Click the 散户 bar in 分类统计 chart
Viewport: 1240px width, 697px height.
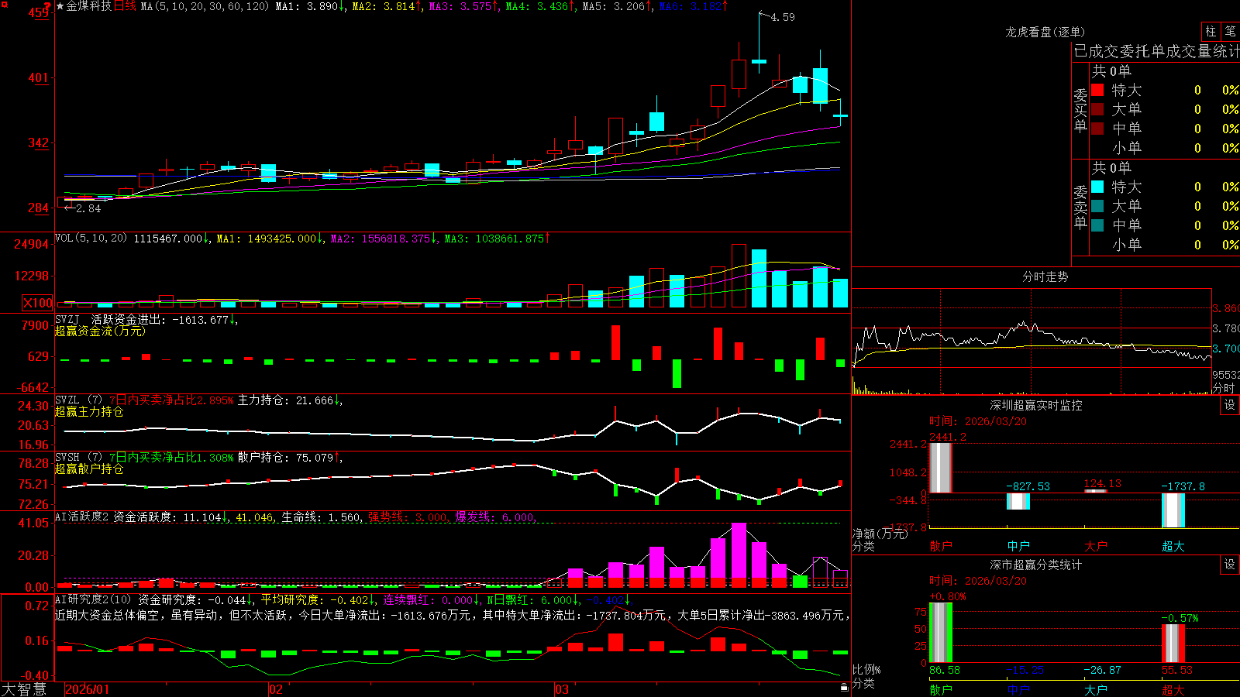(941, 633)
